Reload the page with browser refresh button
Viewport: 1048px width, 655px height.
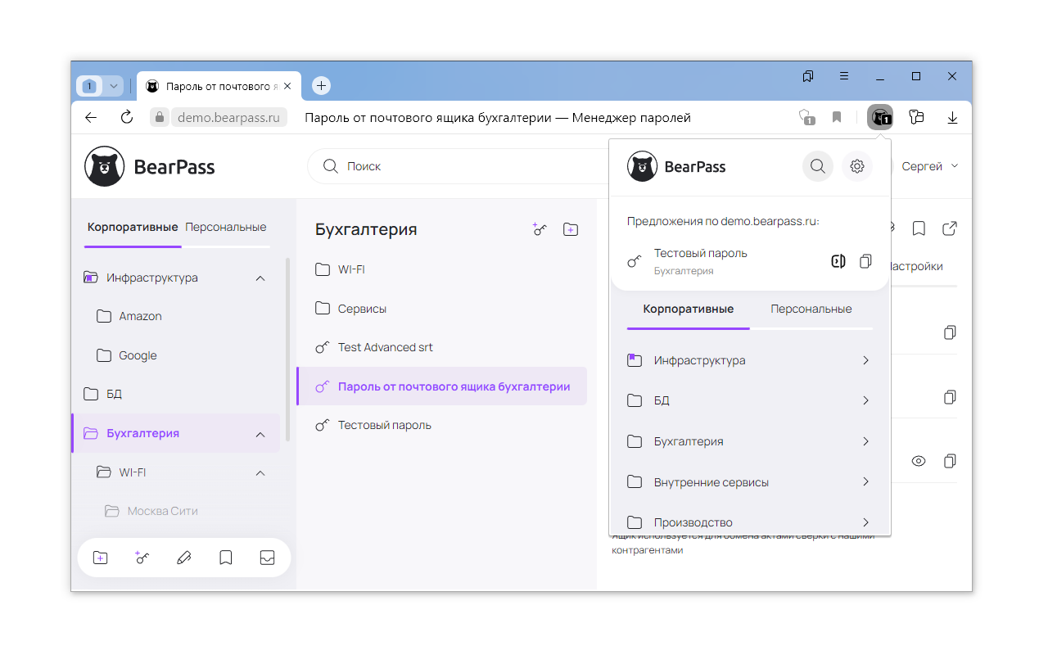tap(127, 117)
